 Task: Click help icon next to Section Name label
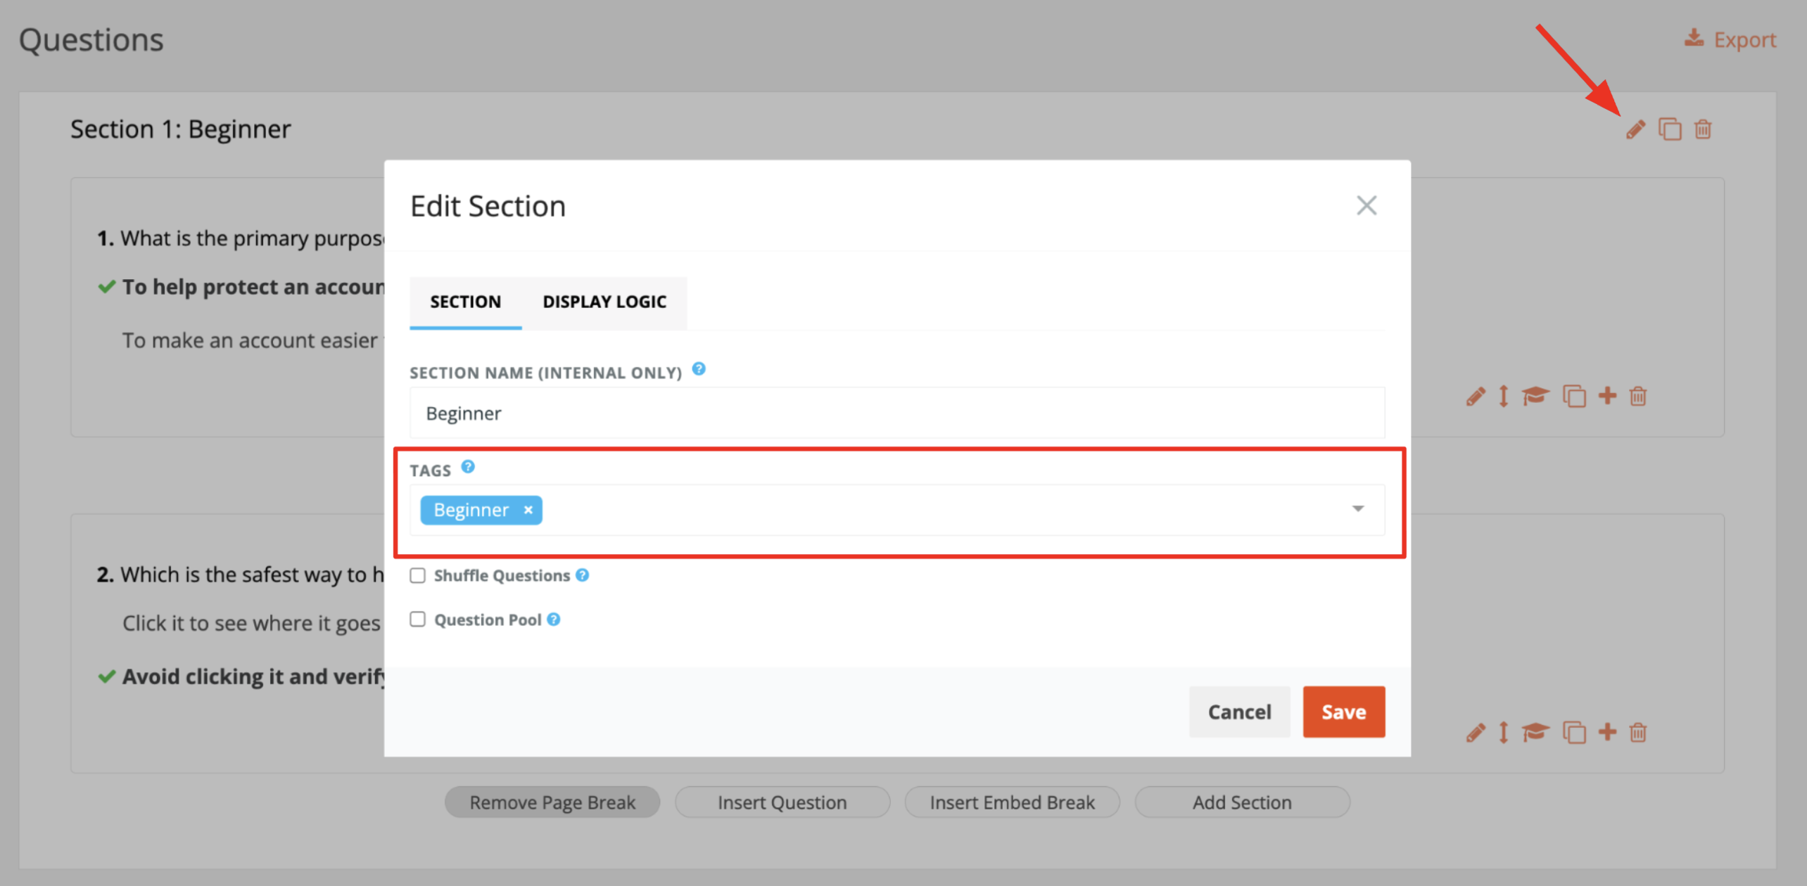[698, 369]
